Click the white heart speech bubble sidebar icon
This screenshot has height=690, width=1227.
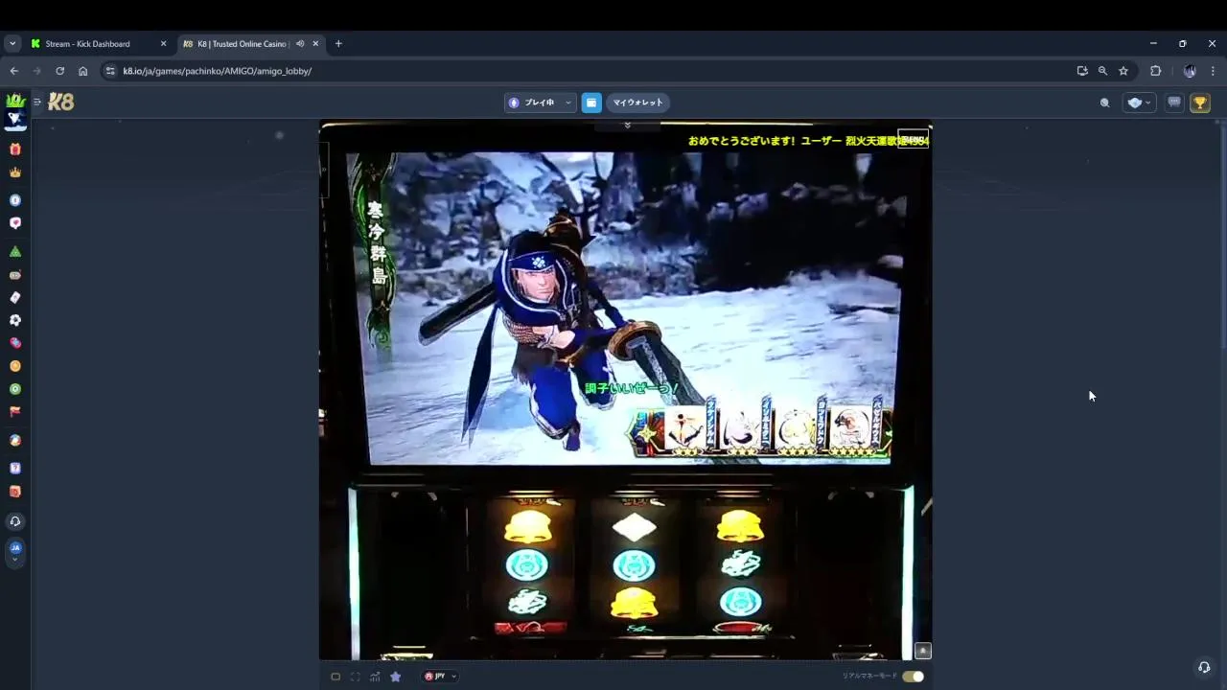[x=15, y=223]
